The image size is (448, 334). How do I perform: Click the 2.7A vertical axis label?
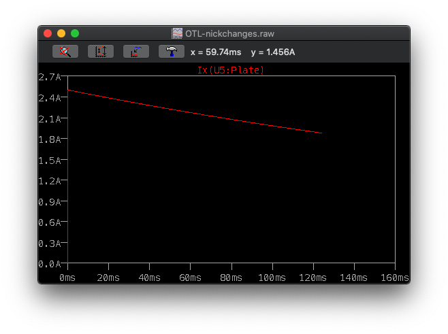point(50,77)
